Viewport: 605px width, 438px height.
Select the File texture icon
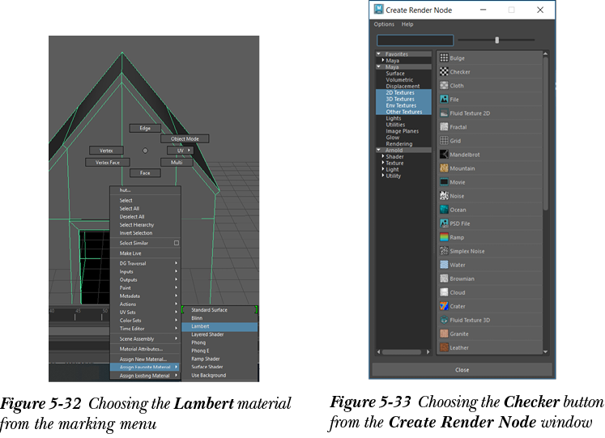click(x=444, y=100)
